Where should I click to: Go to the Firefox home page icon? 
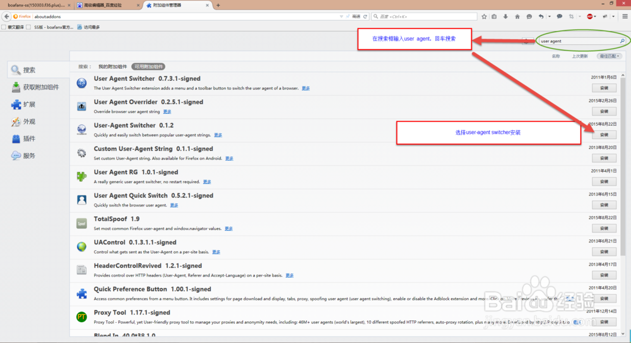(x=517, y=16)
